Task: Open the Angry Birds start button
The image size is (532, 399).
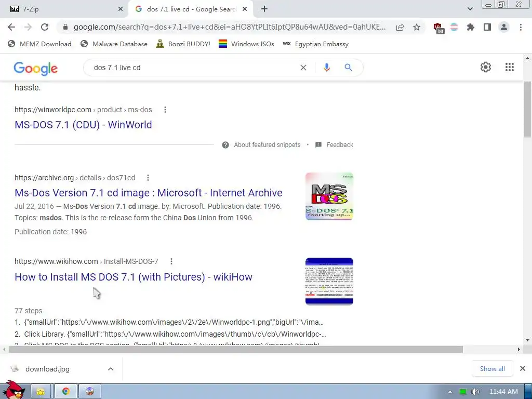Action: [14, 390]
